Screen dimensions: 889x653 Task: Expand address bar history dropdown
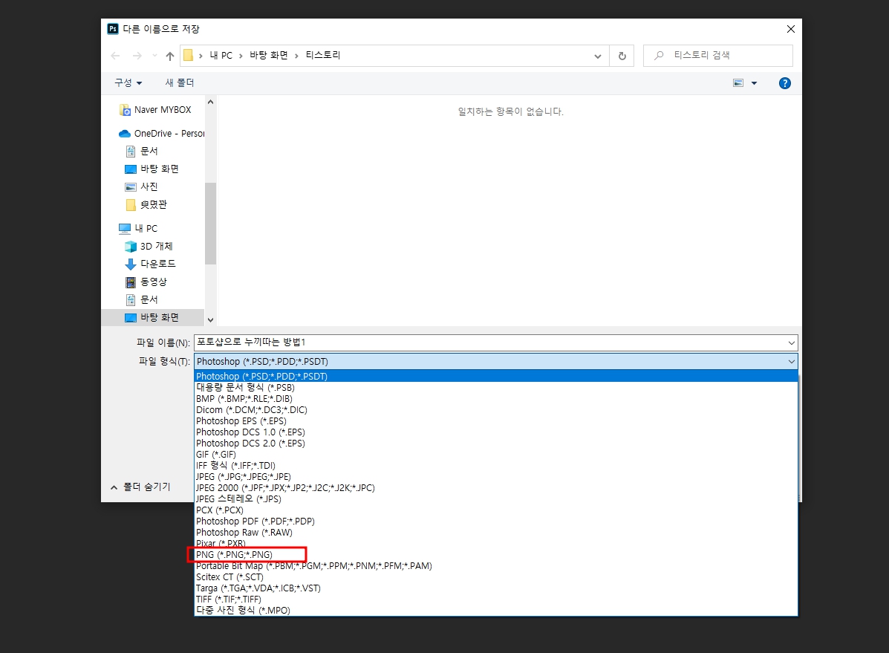click(x=598, y=56)
